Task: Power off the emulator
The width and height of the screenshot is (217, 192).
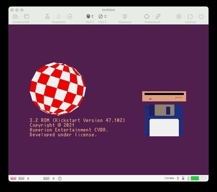Action: pyautogui.click(x=201, y=16)
